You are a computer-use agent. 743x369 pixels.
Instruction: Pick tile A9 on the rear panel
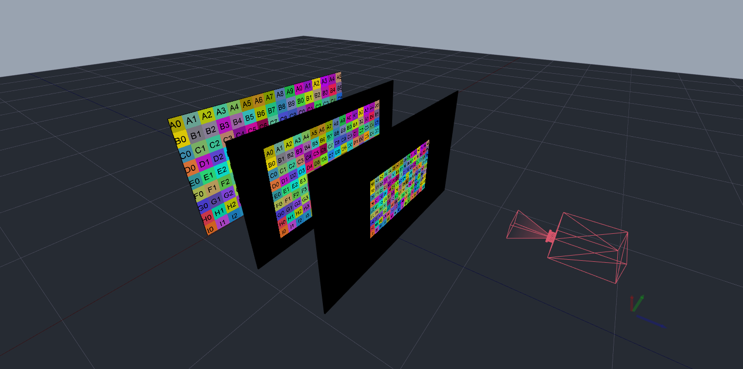(289, 91)
